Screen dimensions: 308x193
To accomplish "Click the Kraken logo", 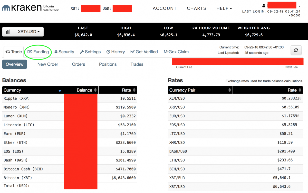I will (x=30, y=8).
